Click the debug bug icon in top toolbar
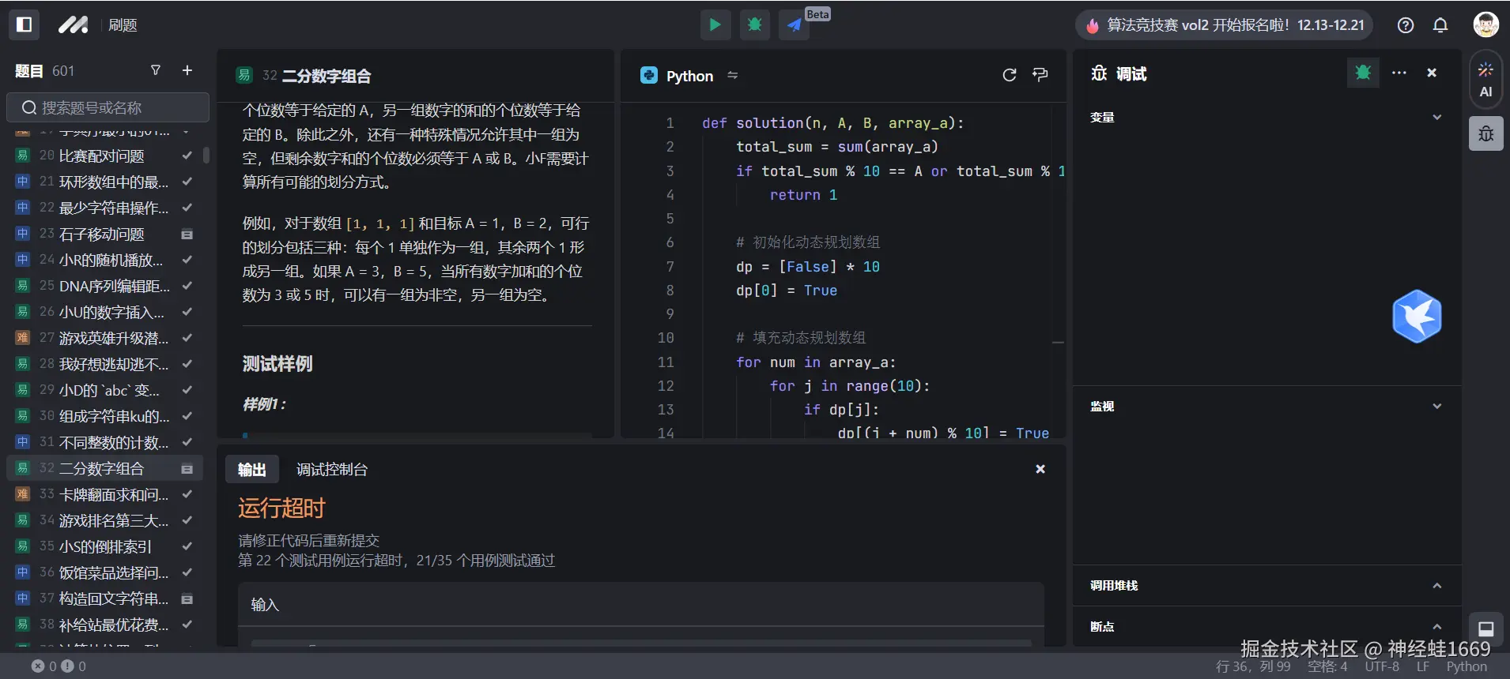The image size is (1510, 679). [x=754, y=24]
